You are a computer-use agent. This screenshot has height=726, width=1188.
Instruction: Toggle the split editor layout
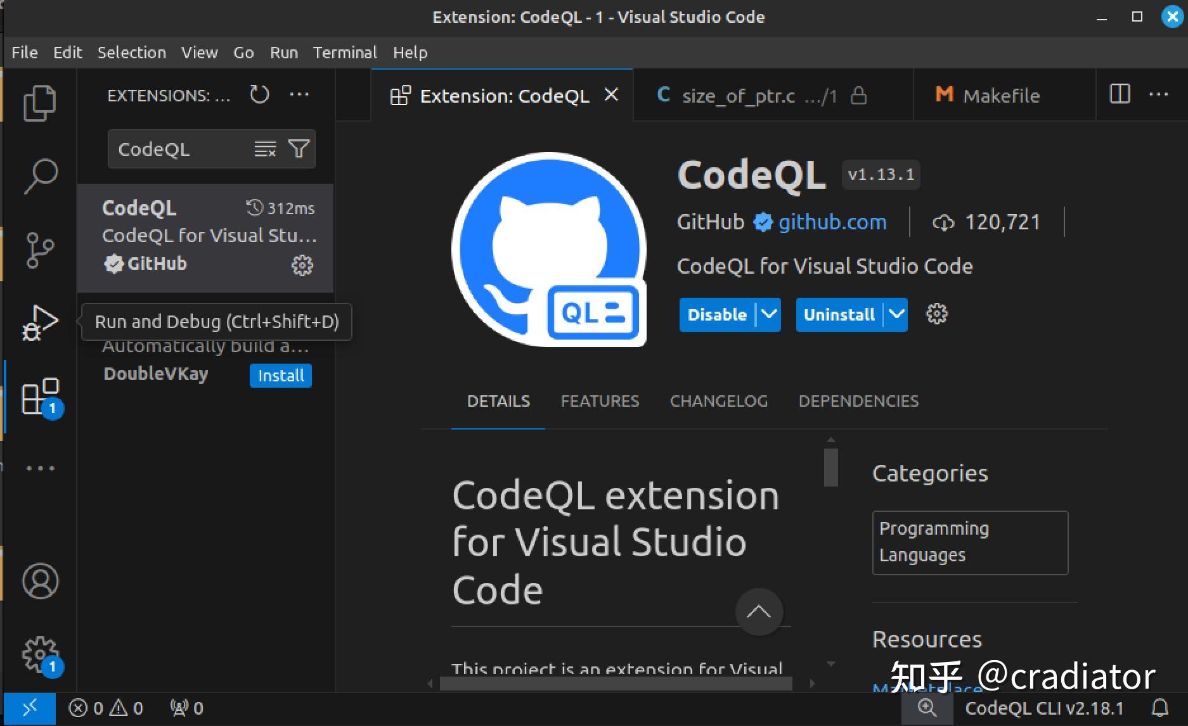pyautogui.click(x=1120, y=94)
